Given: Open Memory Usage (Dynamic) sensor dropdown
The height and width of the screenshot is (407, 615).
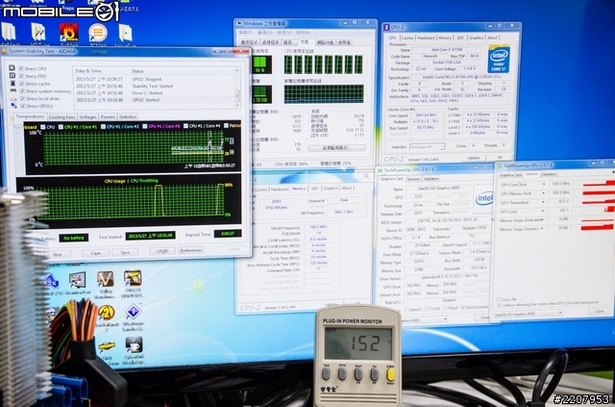Looking at the screenshot, I should coord(543,229).
